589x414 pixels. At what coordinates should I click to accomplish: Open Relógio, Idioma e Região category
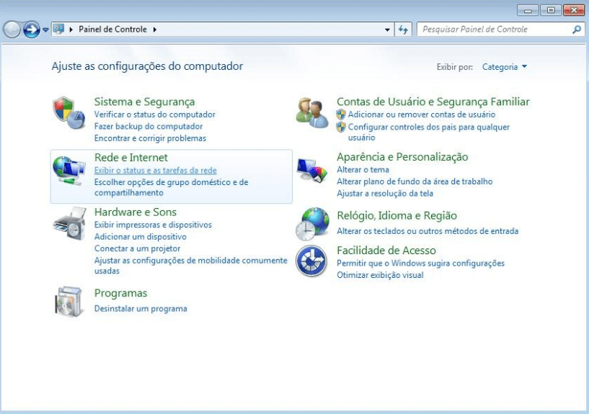coord(397,215)
